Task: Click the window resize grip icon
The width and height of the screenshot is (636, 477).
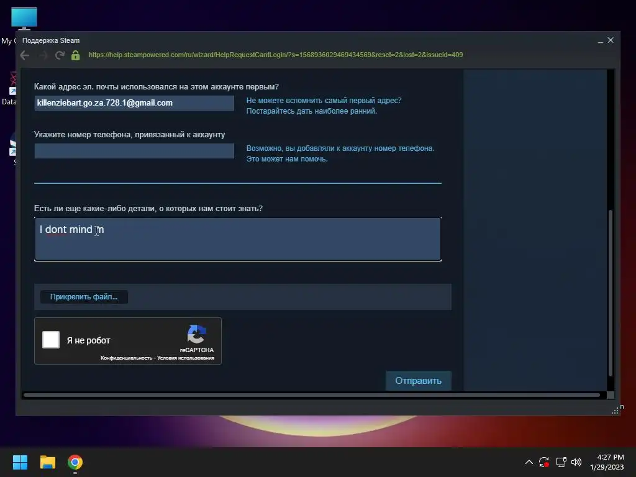Action: (615, 411)
